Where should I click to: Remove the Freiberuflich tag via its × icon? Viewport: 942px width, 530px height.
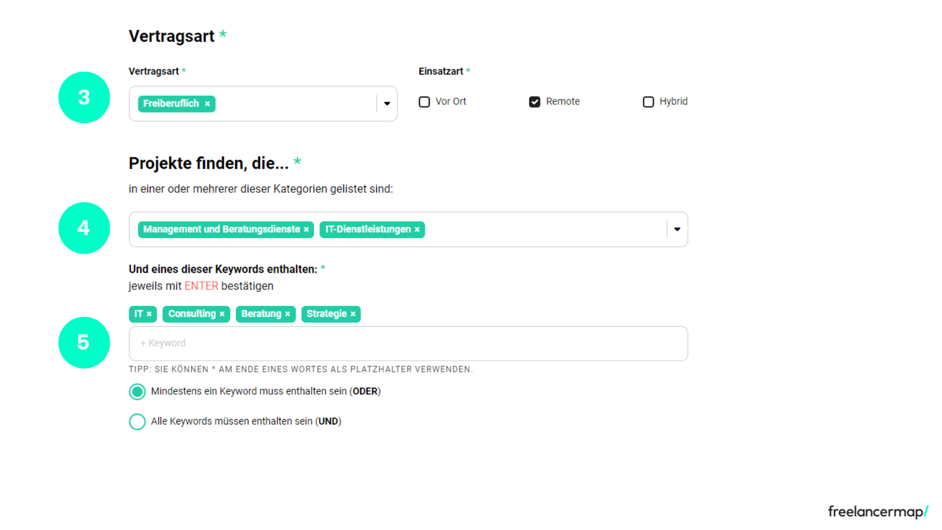point(208,104)
